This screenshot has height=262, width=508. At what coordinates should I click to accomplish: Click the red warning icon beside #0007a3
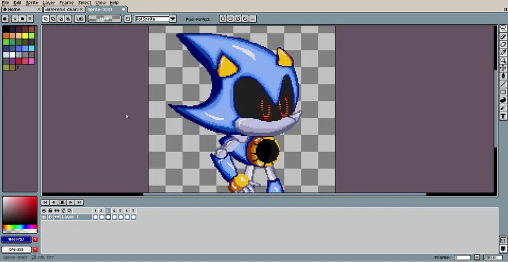tap(36, 239)
